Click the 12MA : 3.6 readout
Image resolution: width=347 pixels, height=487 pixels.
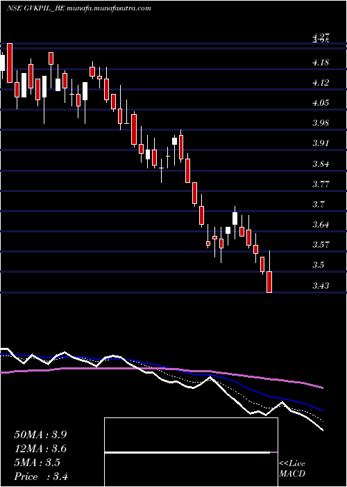coord(40,449)
